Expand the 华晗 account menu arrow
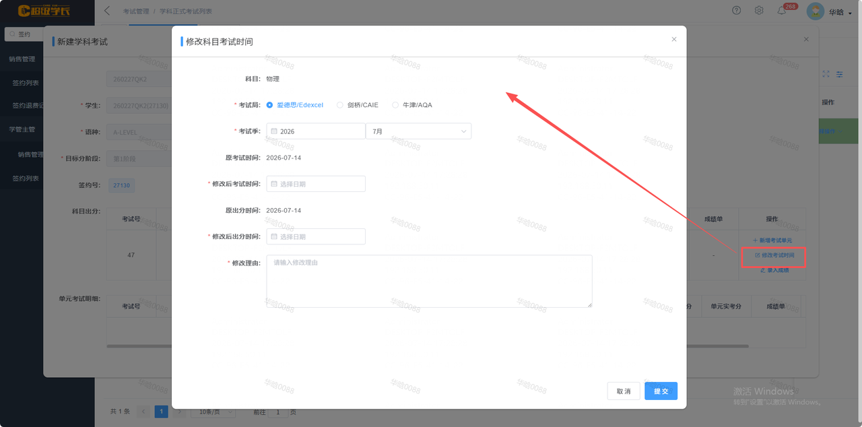 coord(850,13)
